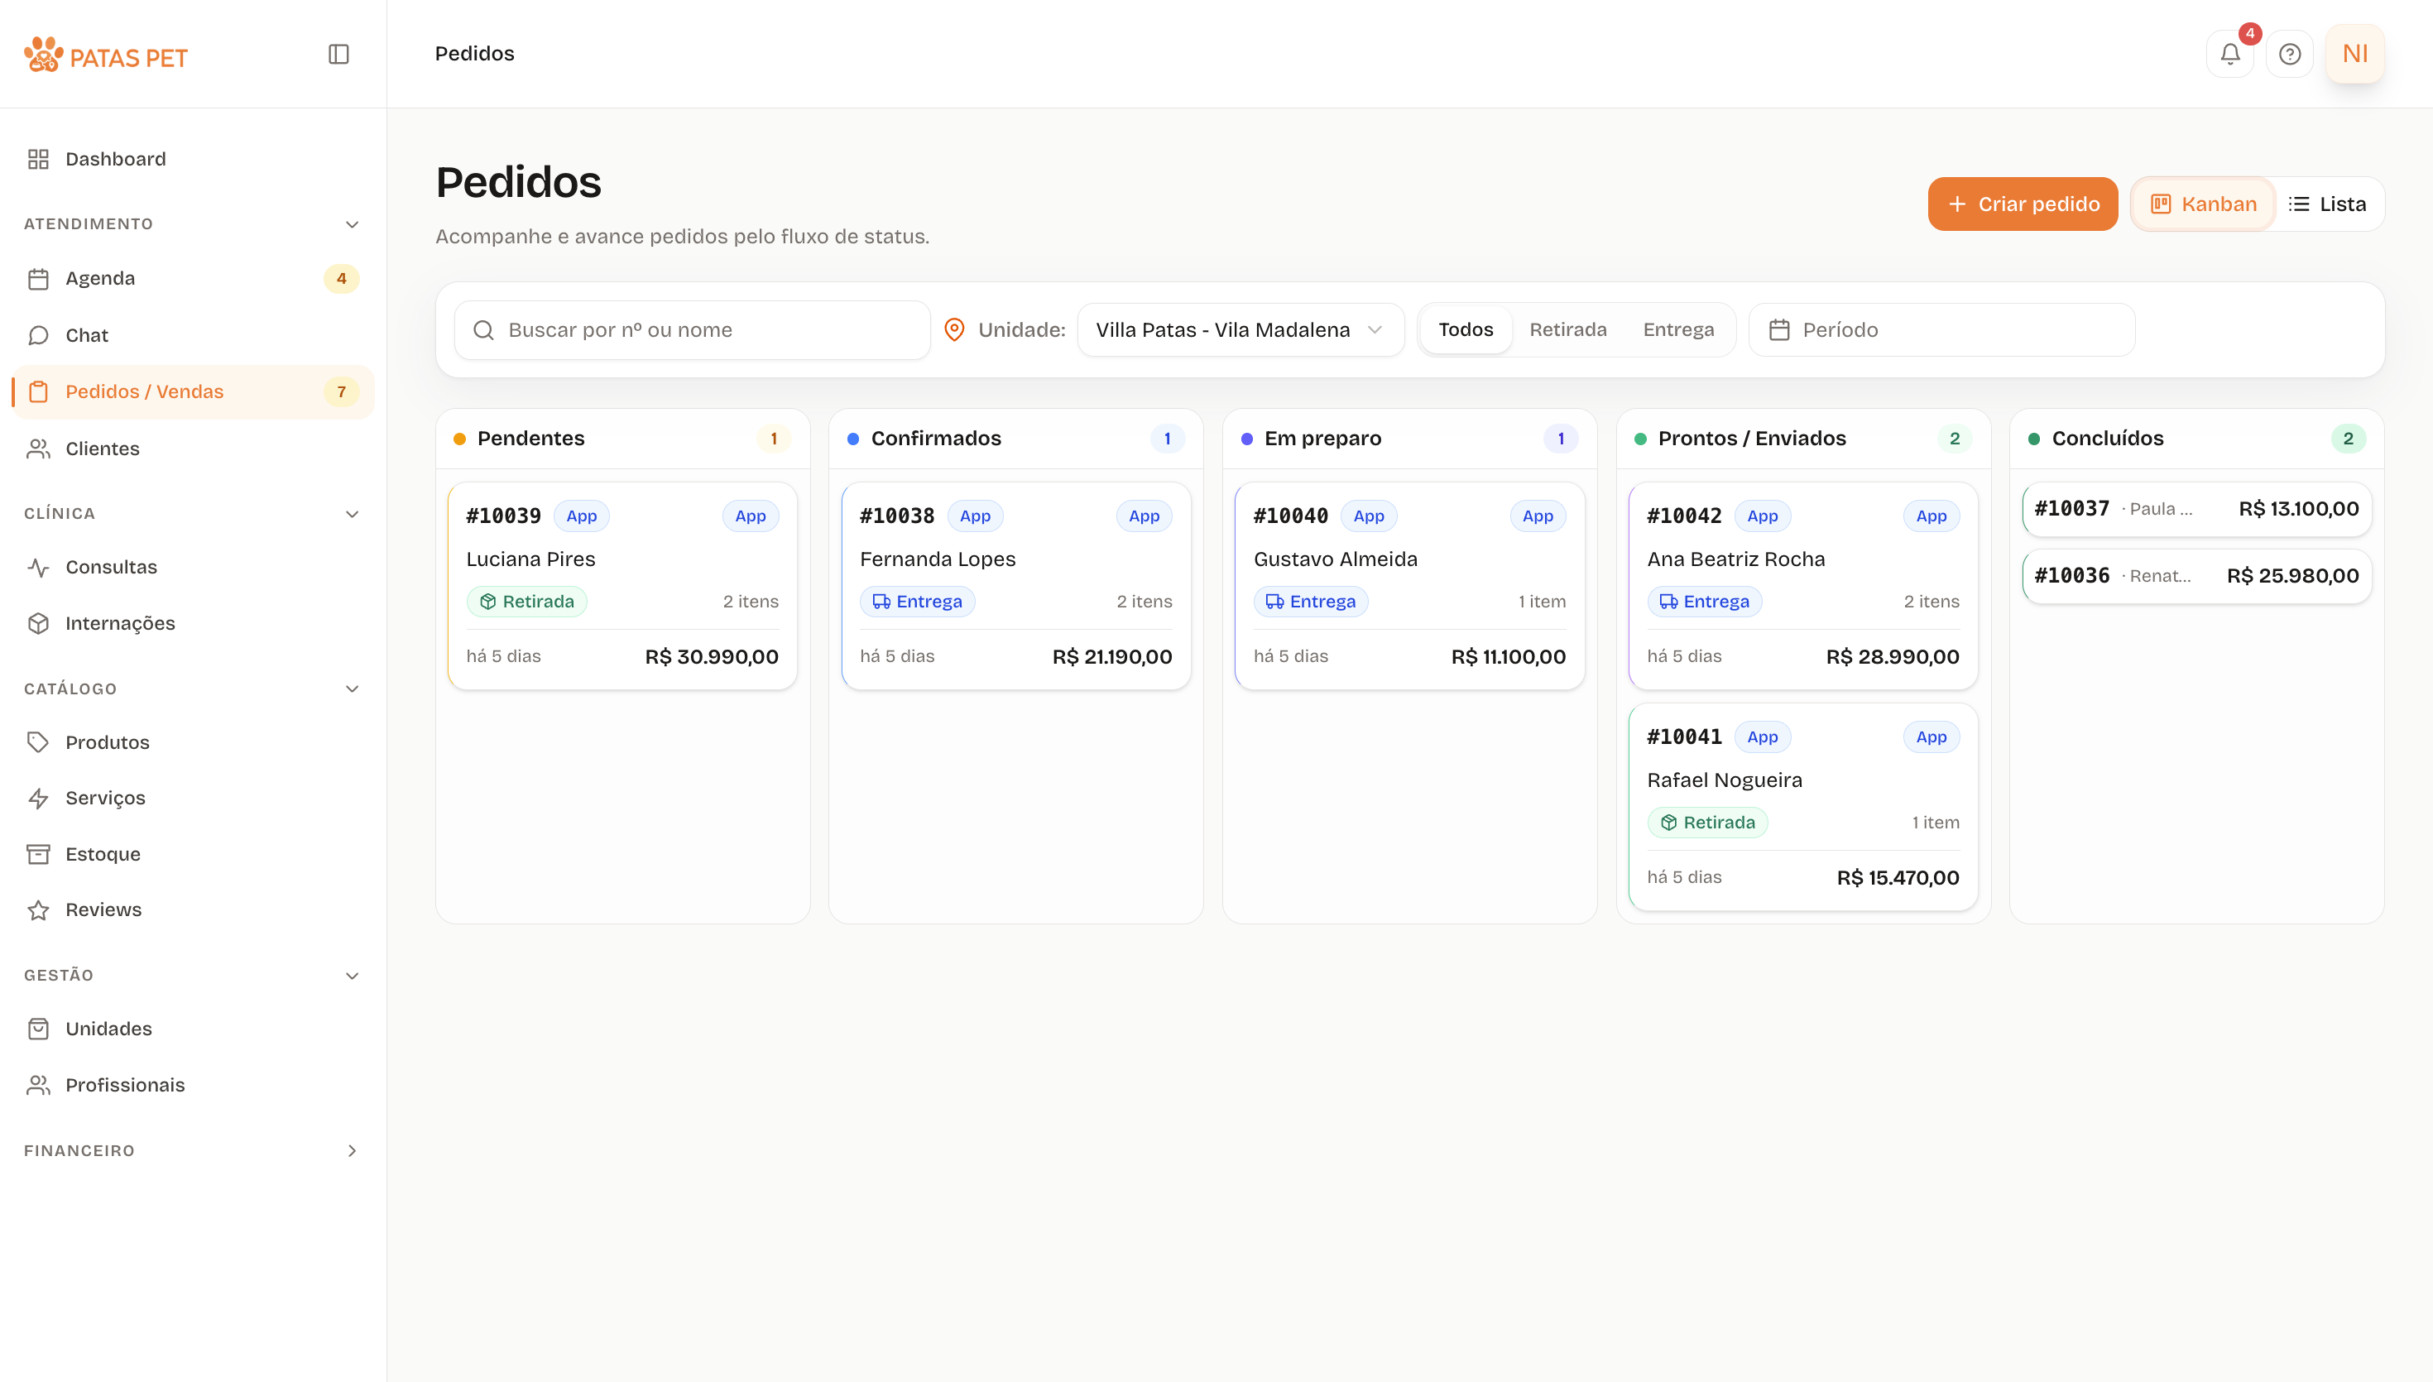
Task: Click the Profissionais people icon
Action: tap(38, 1085)
